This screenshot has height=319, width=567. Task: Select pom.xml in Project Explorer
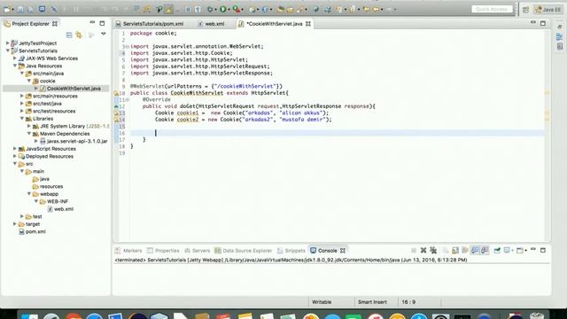pos(35,232)
